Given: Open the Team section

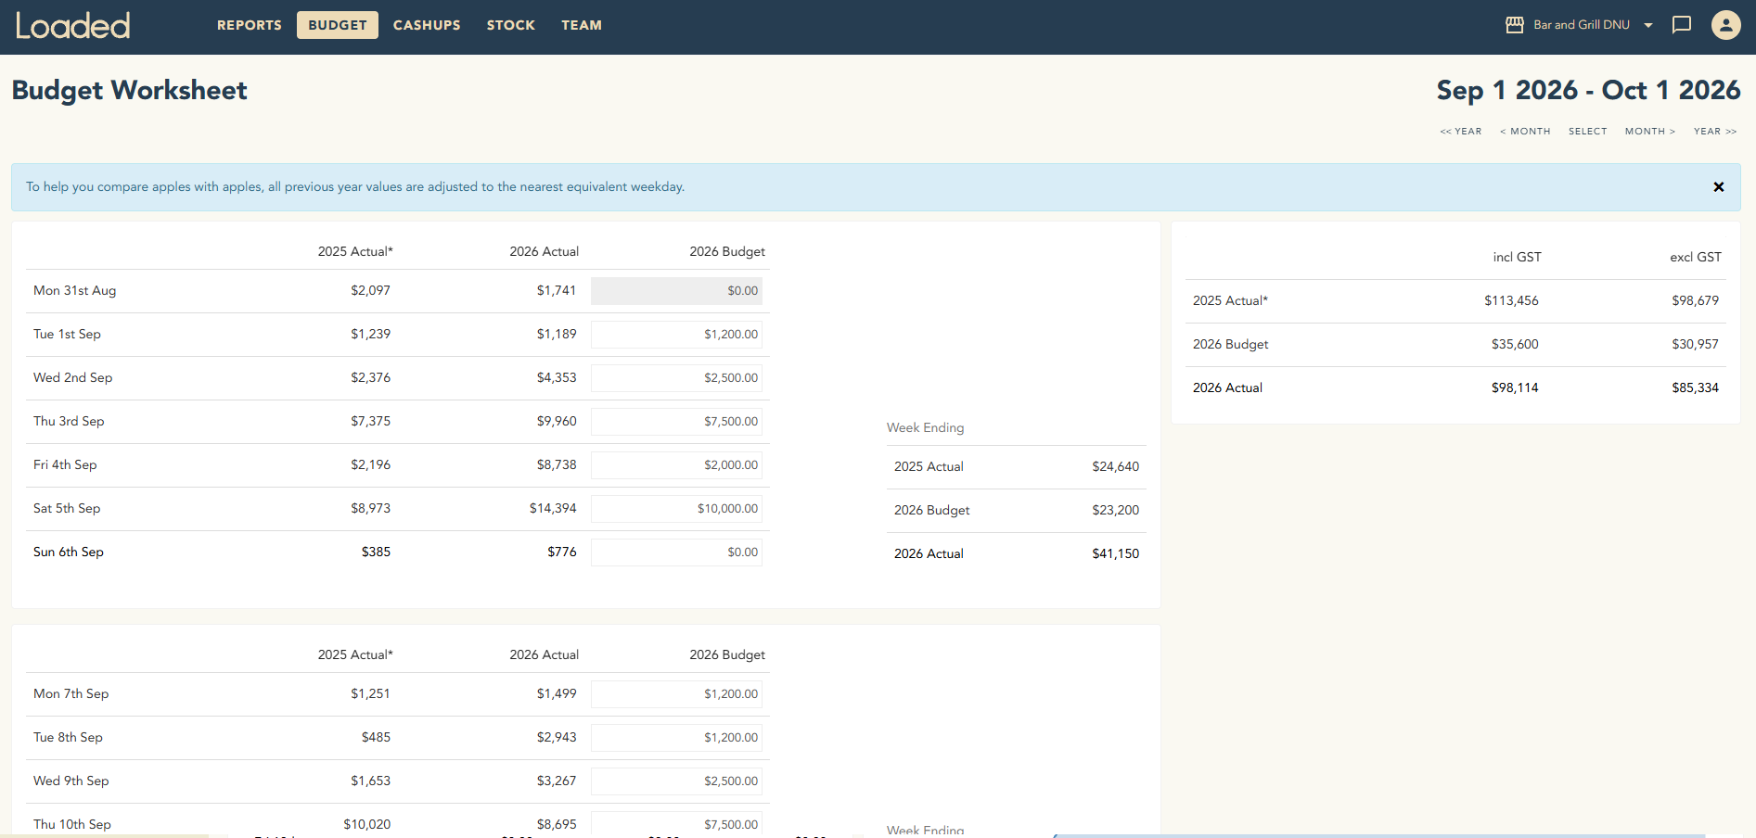Looking at the screenshot, I should coord(581,25).
